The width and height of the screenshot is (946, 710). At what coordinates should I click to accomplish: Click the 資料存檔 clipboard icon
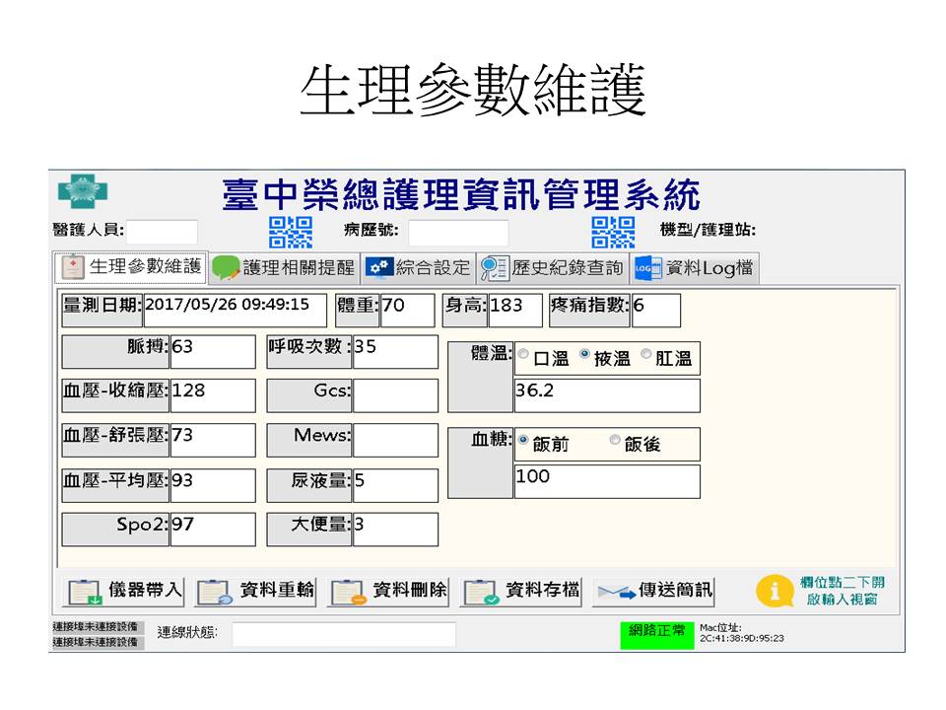[x=481, y=592]
